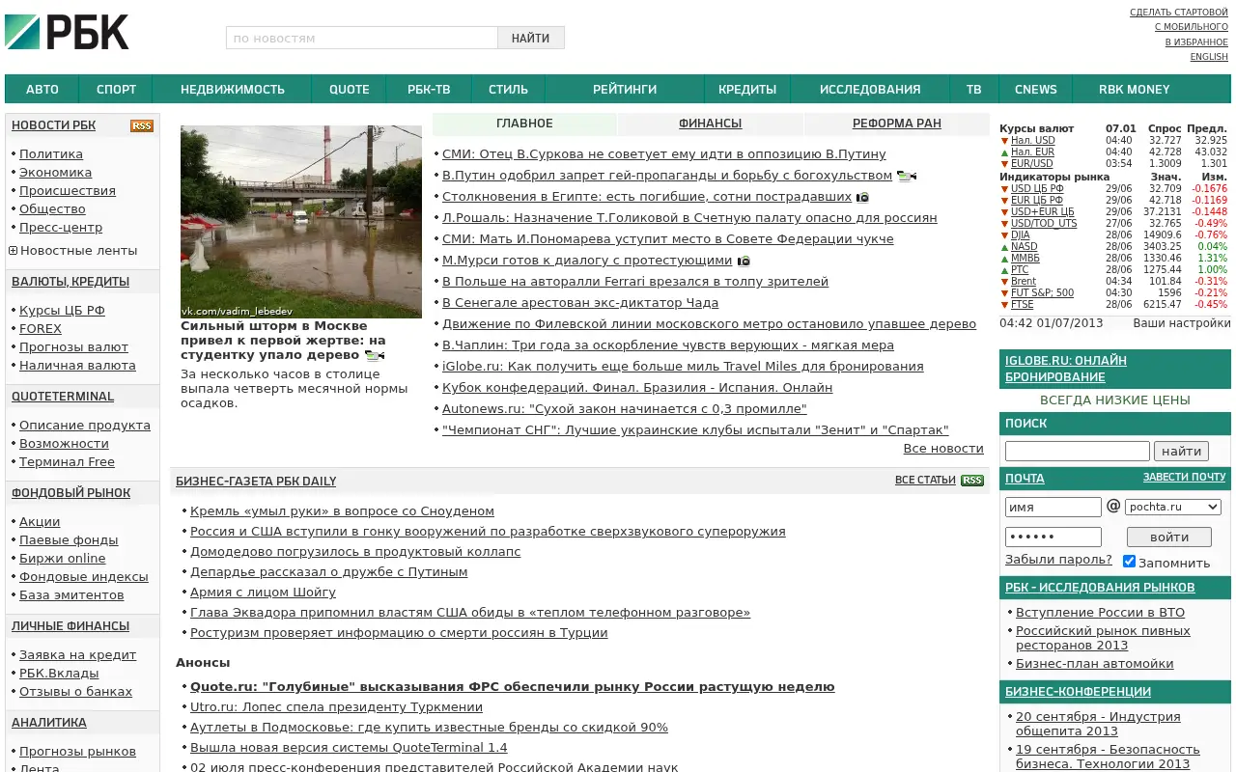Switch to the Реформа РАН tab
Viewport: 1236px width, 772px height.
896,124
